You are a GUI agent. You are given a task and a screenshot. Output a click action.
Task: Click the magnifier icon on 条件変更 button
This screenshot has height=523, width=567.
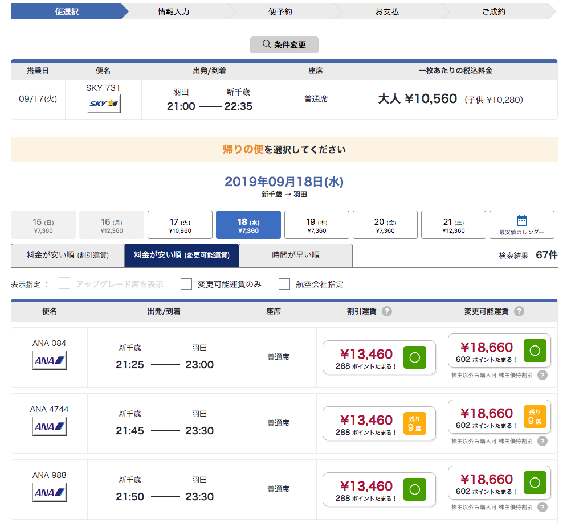(x=266, y=45)
